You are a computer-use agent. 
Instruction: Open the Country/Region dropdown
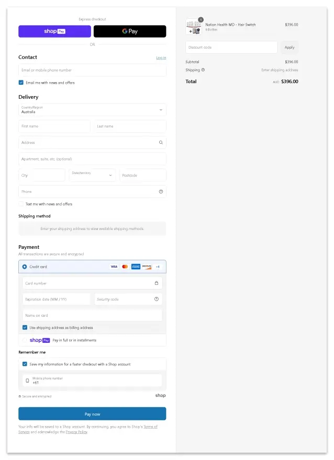pos(92,110)
